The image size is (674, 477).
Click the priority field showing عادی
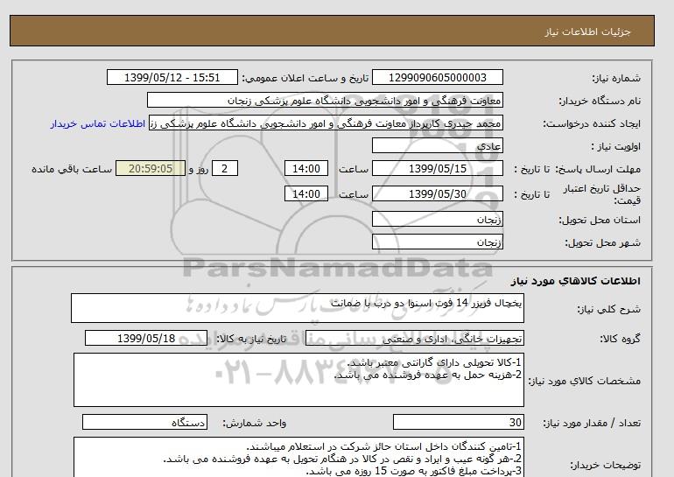[x=437, y=145]
